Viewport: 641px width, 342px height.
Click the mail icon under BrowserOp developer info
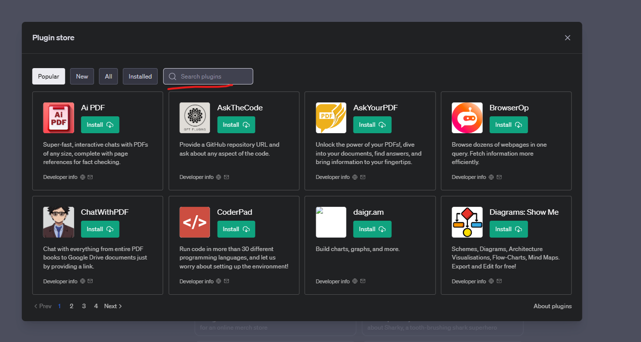(x=499, y=176)
